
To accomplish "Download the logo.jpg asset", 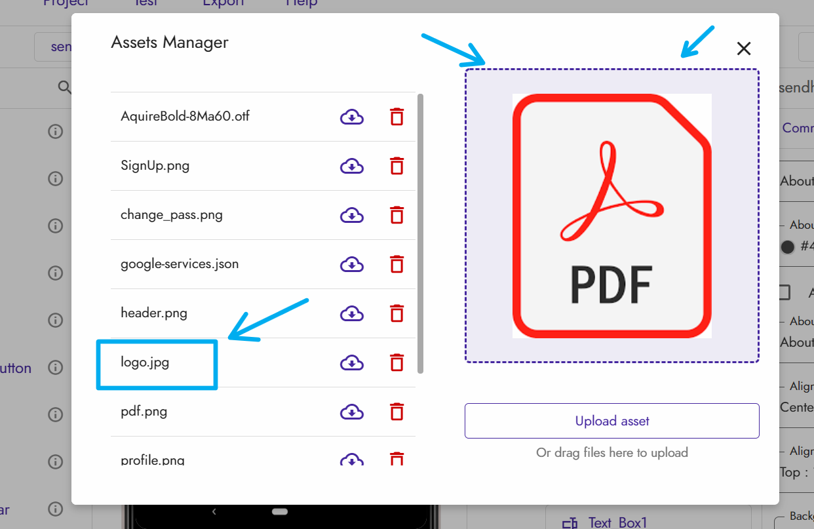I will coord(352,362).
